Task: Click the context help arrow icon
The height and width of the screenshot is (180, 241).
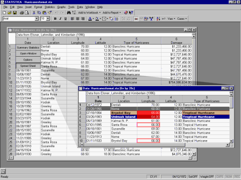Action: coord(131,13)
